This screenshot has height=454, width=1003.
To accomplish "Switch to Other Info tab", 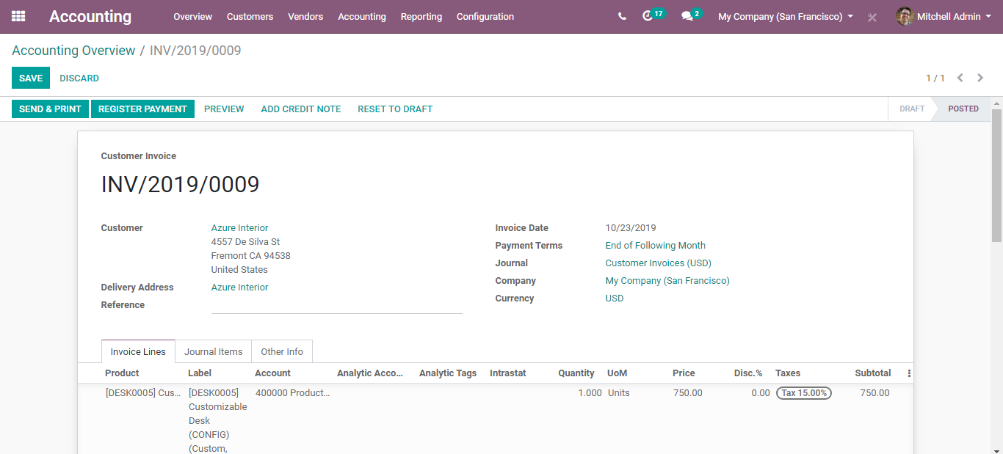I will point(282,351).
